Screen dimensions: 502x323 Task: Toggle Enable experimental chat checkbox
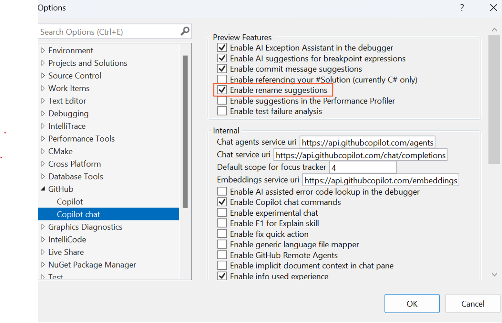[x=222, y=213]
